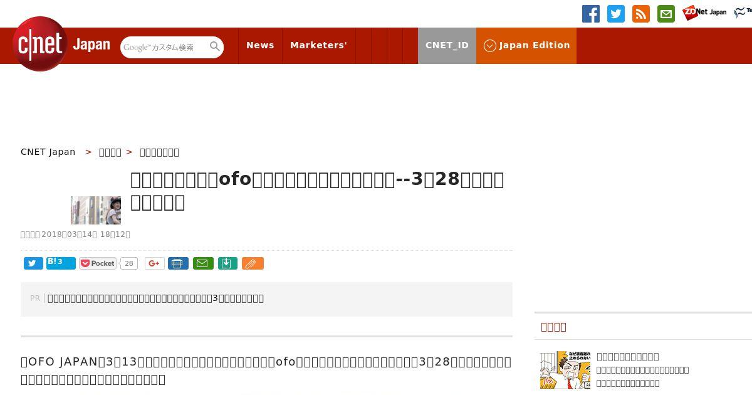Expand the Japan Edition dropdown
Image resolution: width=752 pixels, height=395 pixels.
pos(526,45)
